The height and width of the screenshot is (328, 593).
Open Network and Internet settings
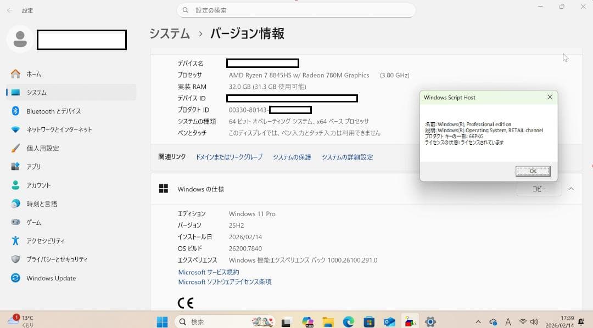coord(71,129)
